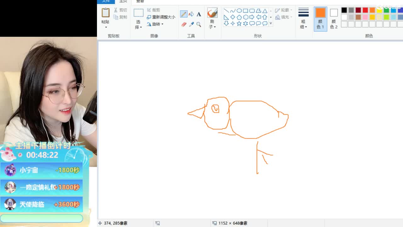The image size is (403, 227).
Task: Click the Copy (复制) button
Action: pyautogui.click(x=121, y=17)
